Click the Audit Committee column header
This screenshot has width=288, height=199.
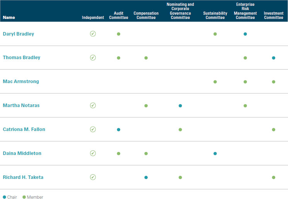[x=118, y=15]
